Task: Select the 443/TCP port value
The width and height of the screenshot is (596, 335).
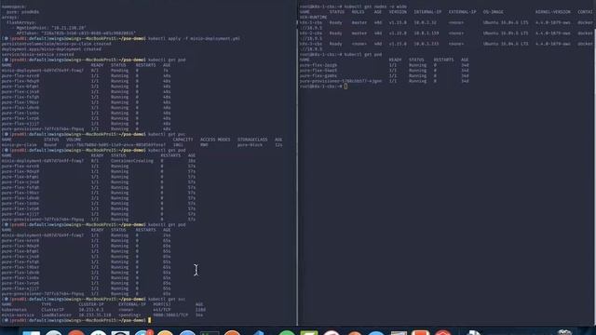Action: [x=161, y=310]
